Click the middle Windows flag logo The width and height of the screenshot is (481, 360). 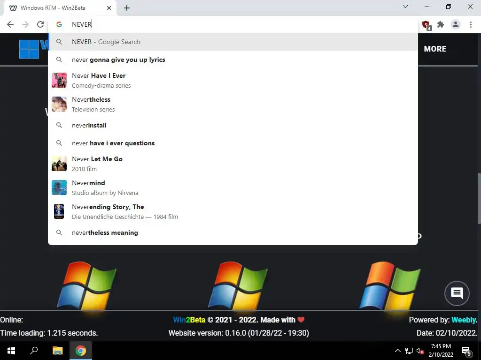pyautogui.click(x=238, y=286)
